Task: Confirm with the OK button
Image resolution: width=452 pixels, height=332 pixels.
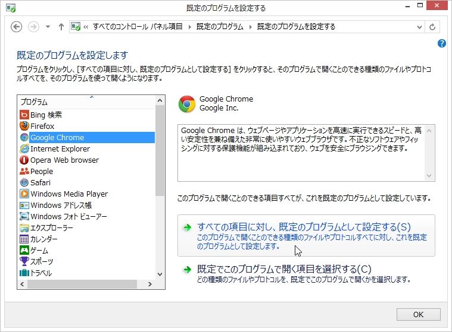Action: (418, 314)
